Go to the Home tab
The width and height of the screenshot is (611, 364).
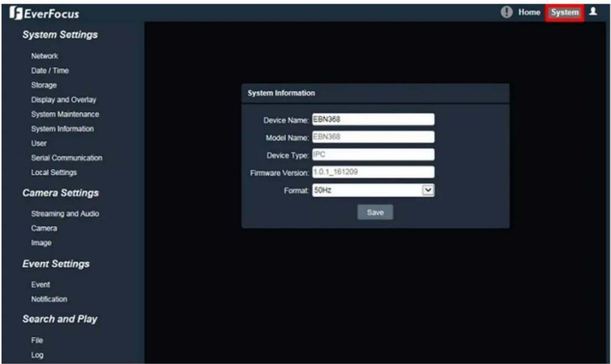pyautogui.click(x=529, y=12)
